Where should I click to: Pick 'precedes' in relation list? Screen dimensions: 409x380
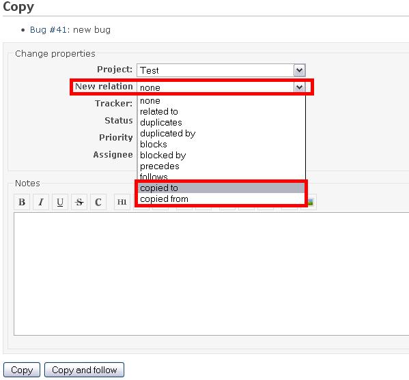pyautogui.click(x=221, y=166)
